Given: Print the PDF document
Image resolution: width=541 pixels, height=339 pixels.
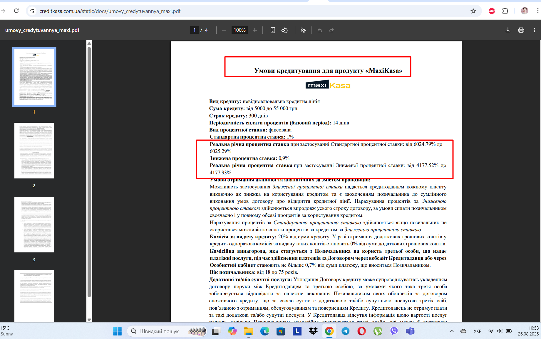Looking at the screenshot, I should [x=521, y=30].
